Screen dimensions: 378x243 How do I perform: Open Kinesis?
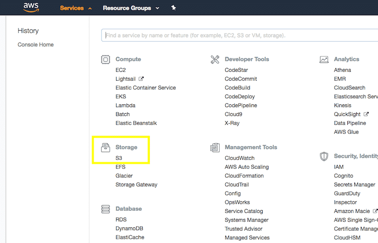[343, 105]
